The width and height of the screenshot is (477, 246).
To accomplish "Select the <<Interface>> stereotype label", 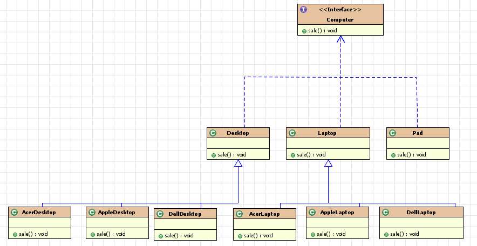I will point(340,10).
